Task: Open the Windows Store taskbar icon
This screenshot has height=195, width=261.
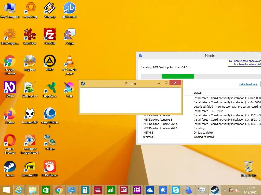Action: pos(46,190)
